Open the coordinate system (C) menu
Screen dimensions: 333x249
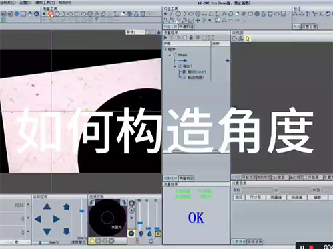tap(8, 3)
